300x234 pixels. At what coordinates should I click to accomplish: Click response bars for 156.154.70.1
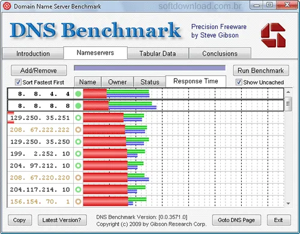(115, 202)
